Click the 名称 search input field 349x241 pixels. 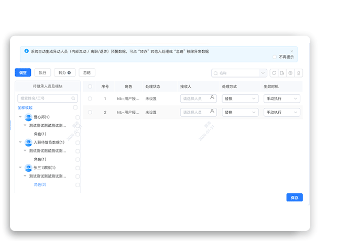[238, 73]
